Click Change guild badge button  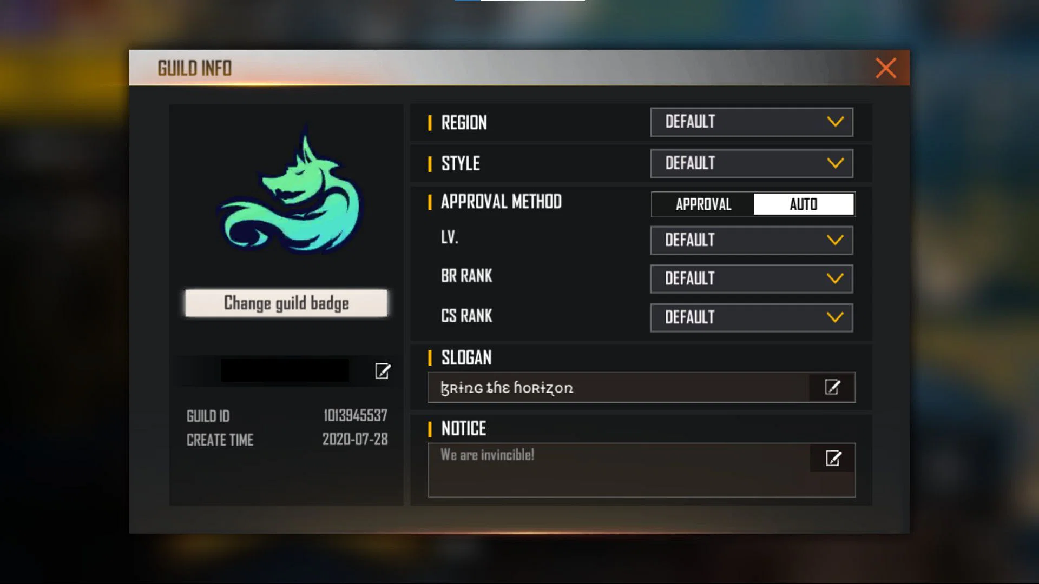(286, 303)
